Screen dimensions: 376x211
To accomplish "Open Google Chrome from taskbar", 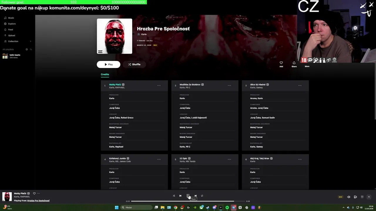I will 175,207.
